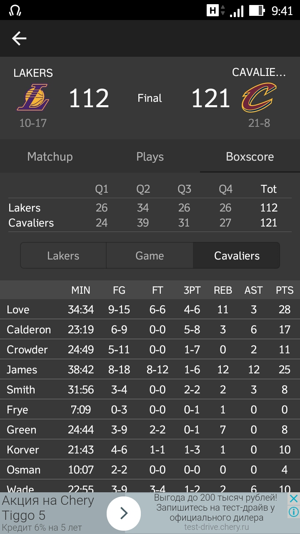Viewport: 300px width, 534px height.
Task: Tap the ad's round arrow button
Action: click(x=124, y=513)
